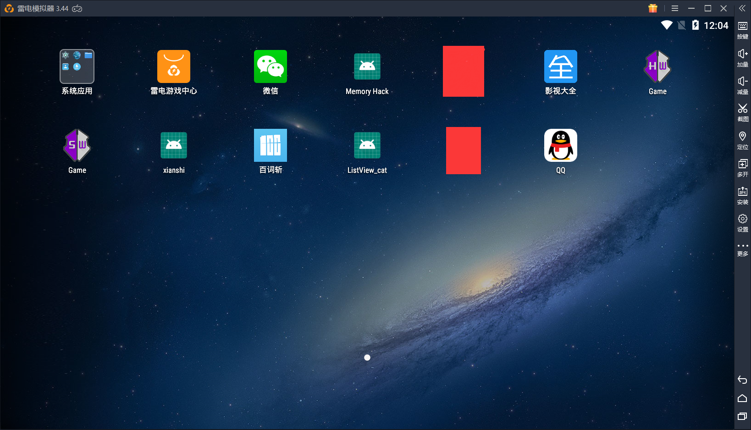Show 更多 additional sidebar tools
The width and height of the screenshot is (751, 430).
743,250
